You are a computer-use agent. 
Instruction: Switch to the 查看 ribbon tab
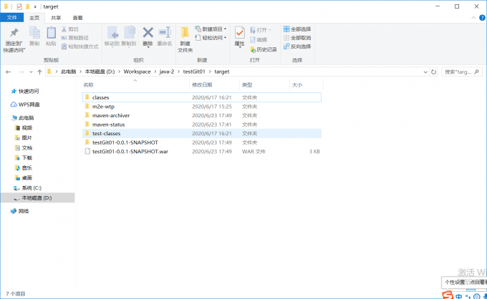(77, 17)
